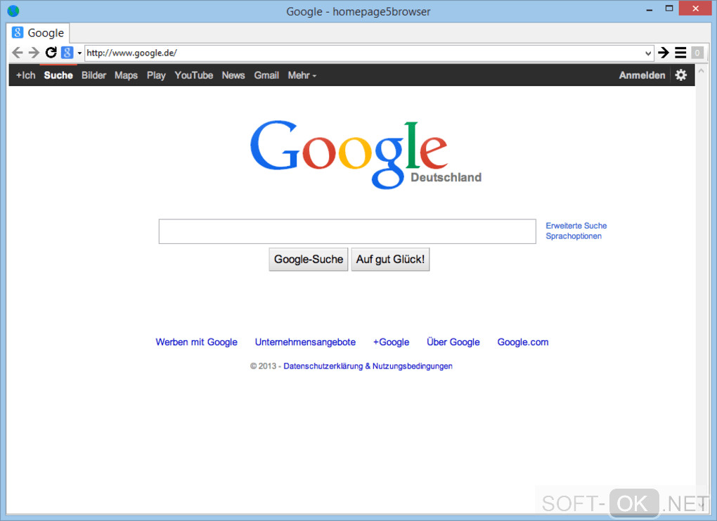Image resolution: width=717 pixels, height=521 pixels.
Task: Open Play in the Google bar
Action: (x=156, y=75)
